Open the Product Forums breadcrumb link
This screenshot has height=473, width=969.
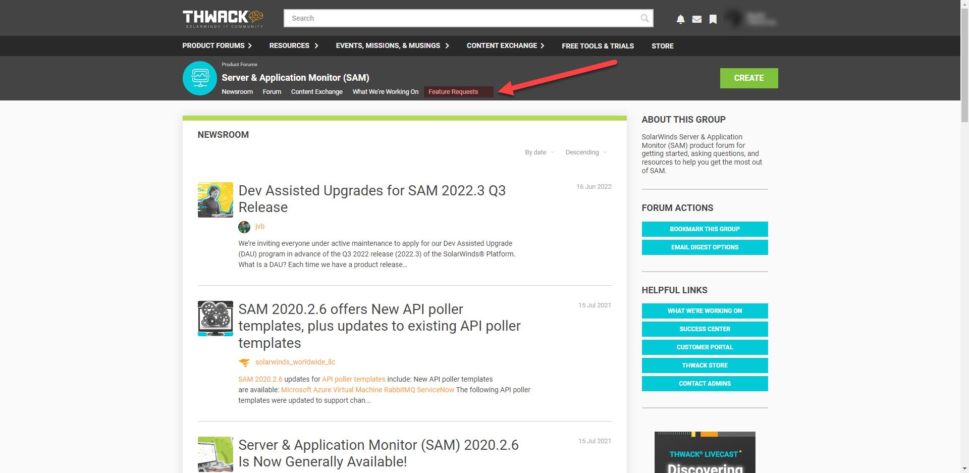239,65
